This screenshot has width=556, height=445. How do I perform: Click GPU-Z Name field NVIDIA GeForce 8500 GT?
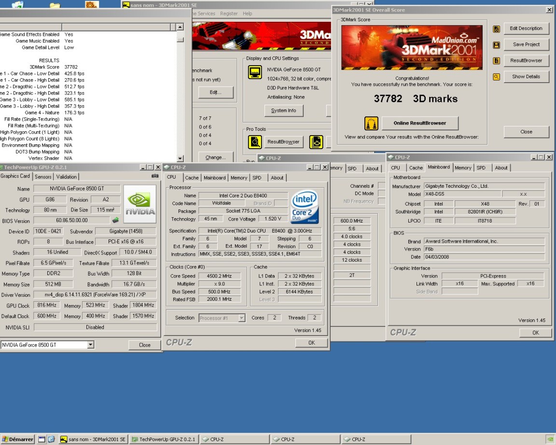pyautogui.click(x=77, y=189)
